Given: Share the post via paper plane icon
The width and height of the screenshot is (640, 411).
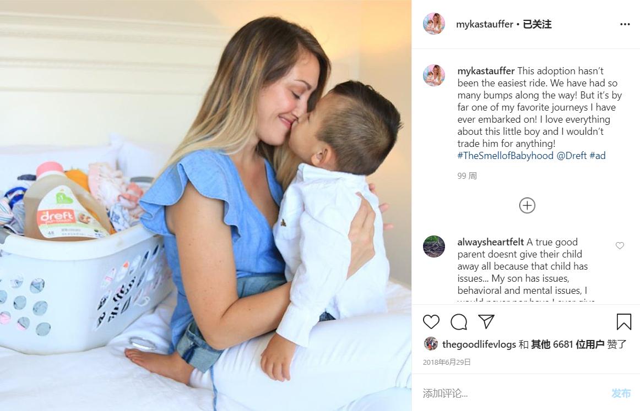Looking at the screenshot, I should click(x=486, y=322).
